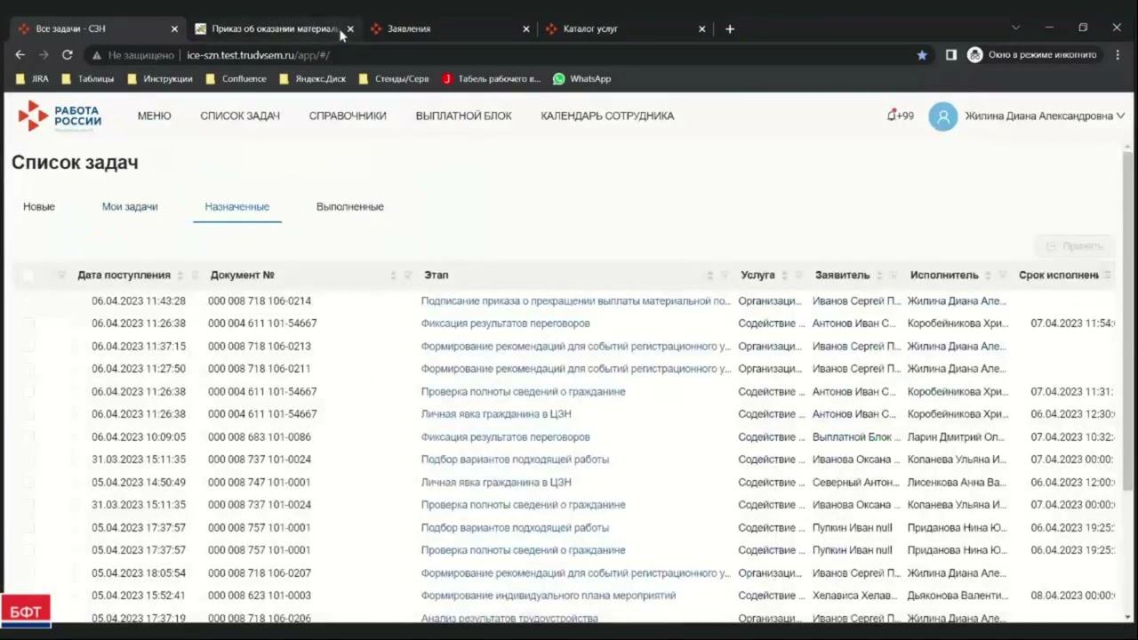The width and height of the screenshot is (1138, 640).
Task: Switch to Мои задачи tab
Action: pyautogui.click(x=130, y=206)
